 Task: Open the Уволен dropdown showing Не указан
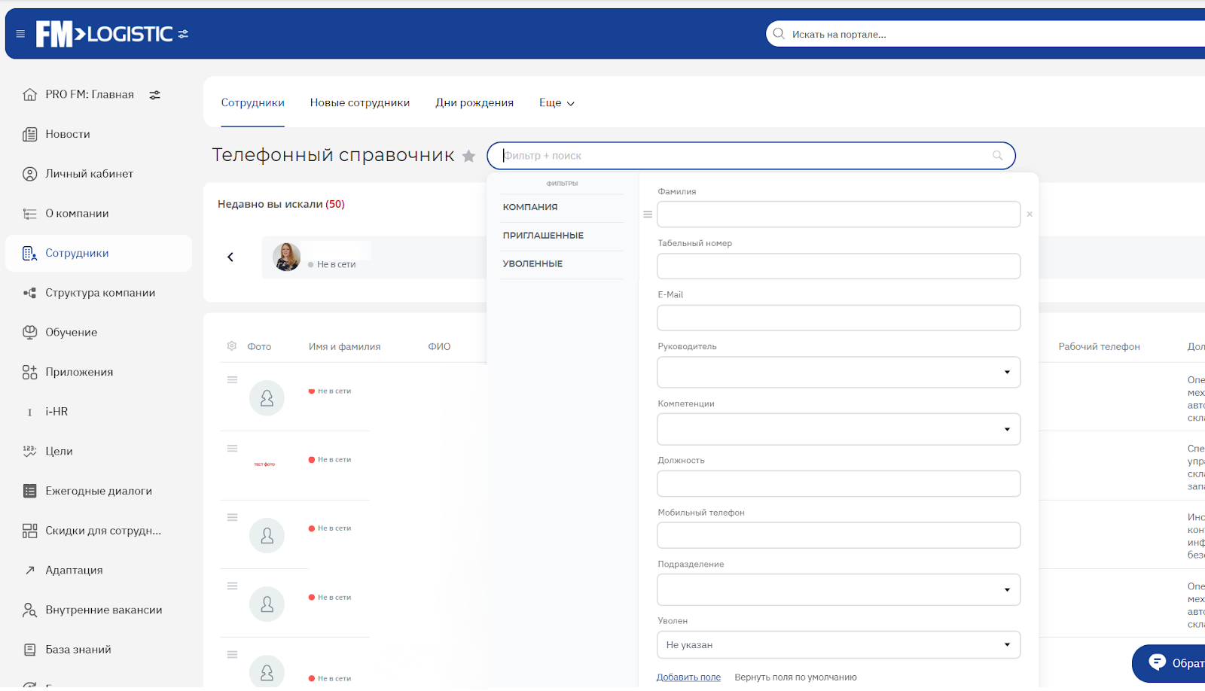(838, 645)
